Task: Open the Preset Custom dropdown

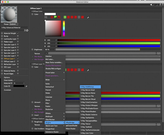Action: 14,24
